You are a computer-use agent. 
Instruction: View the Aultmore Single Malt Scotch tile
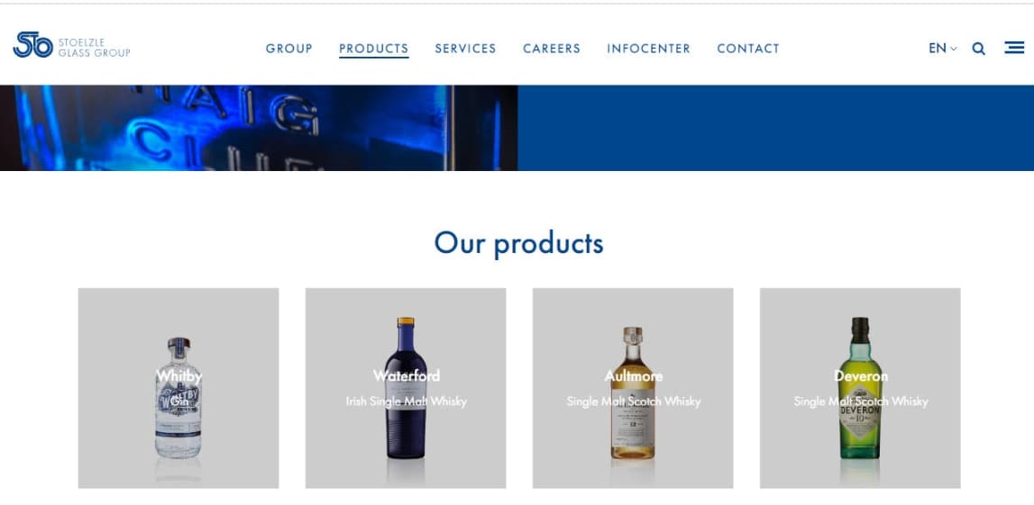pos(633,388)
